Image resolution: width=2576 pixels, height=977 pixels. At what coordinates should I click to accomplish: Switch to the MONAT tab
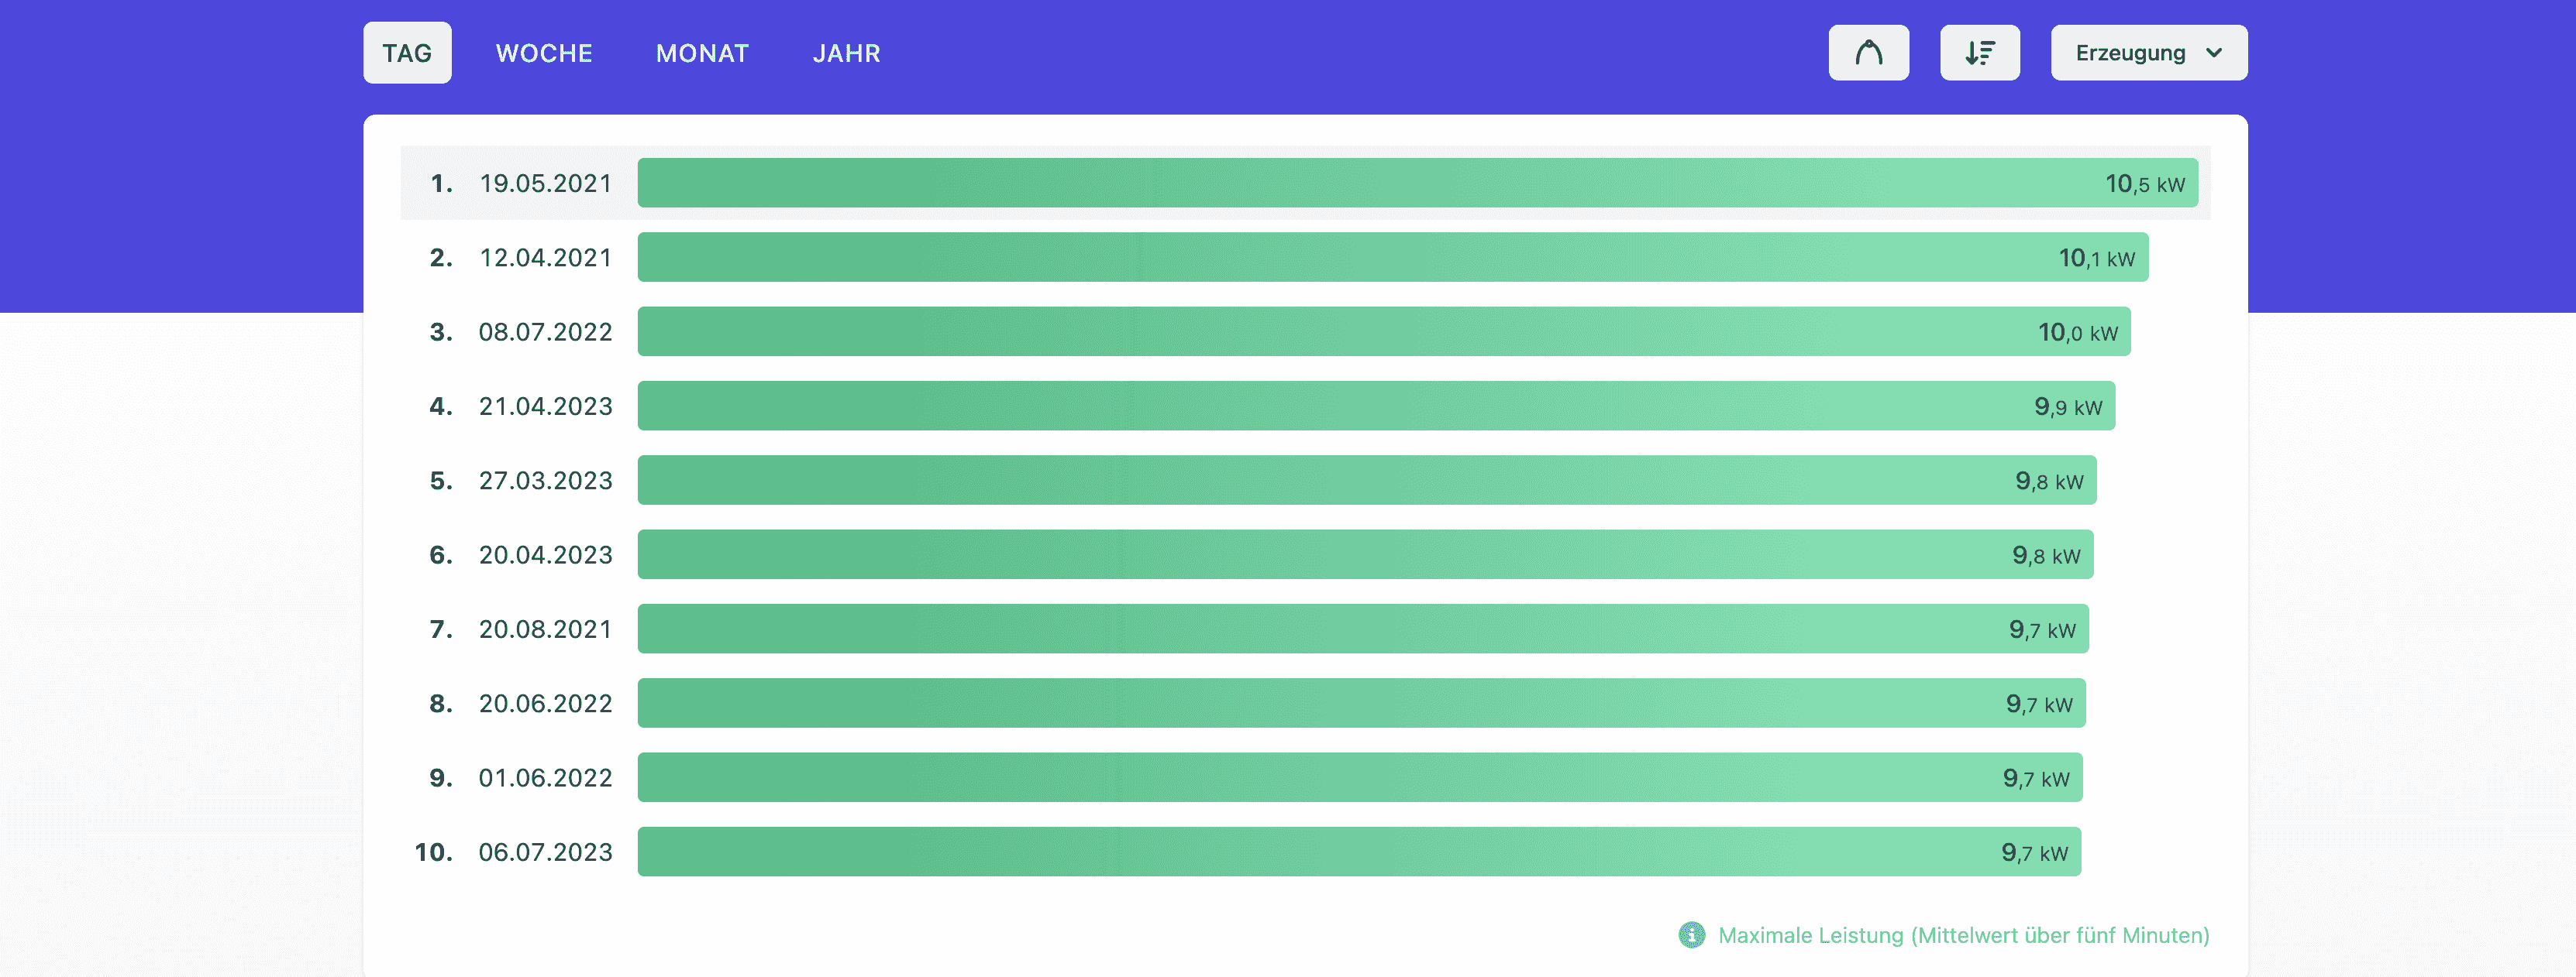click(702, 53)
